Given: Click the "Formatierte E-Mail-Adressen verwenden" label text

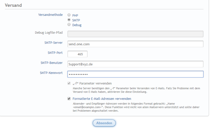Looking at the screenshot, I should pos(102,99).
